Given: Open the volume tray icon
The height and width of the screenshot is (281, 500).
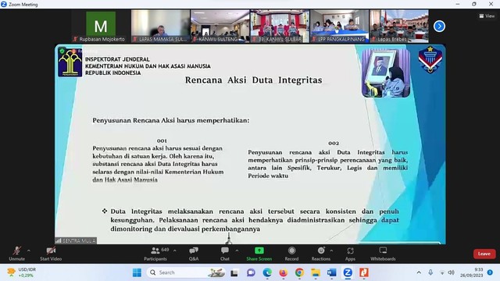Looking at the screenshot, I should tap(451, 272).
